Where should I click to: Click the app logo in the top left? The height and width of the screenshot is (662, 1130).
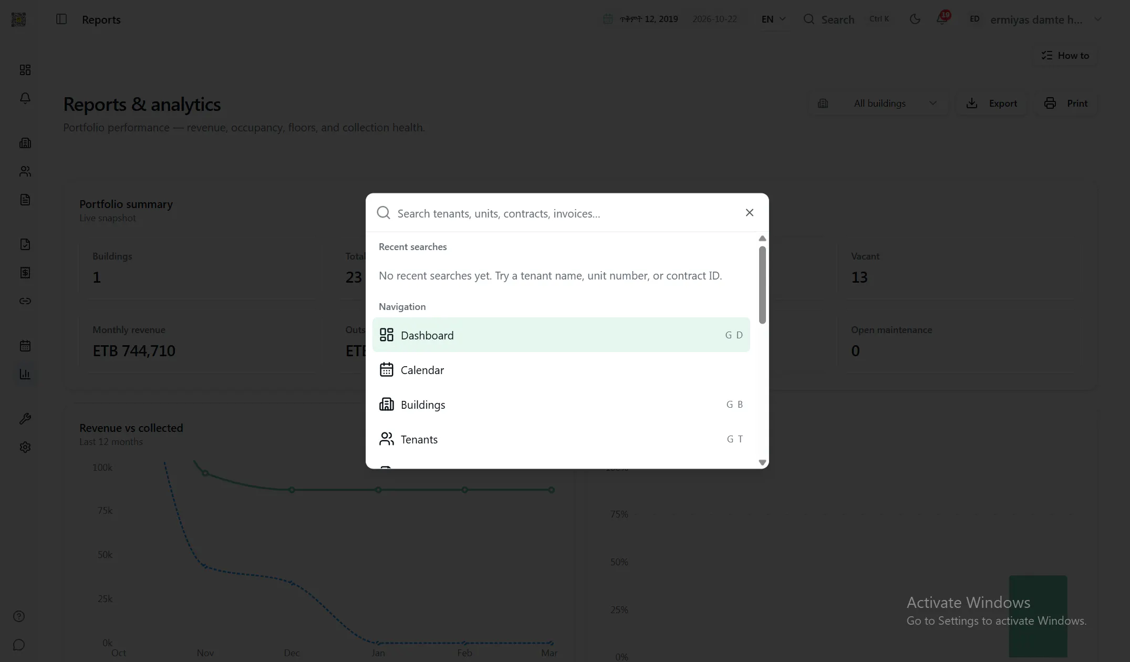(18, 19)
